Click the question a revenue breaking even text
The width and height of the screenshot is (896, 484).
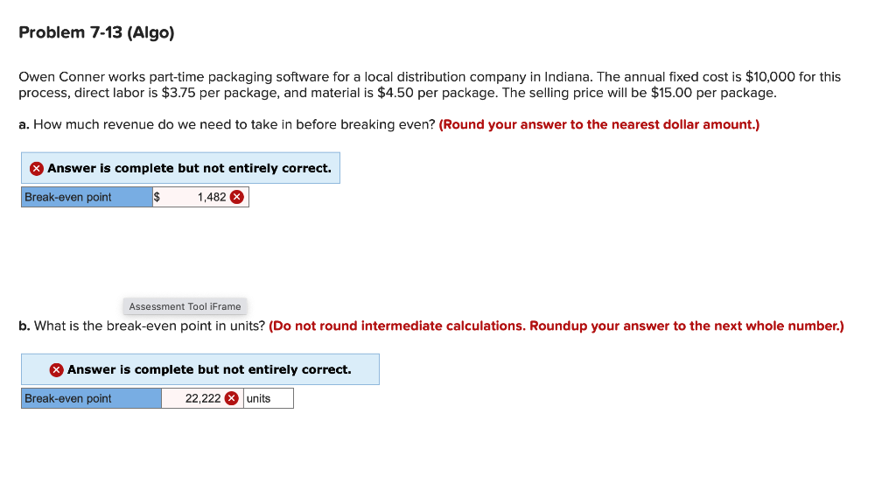pyautogui.click(x=234, y=124)
